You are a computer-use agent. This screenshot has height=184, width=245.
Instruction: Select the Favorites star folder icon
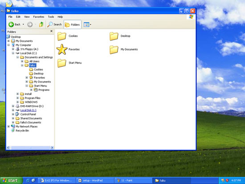pos(62,49)
